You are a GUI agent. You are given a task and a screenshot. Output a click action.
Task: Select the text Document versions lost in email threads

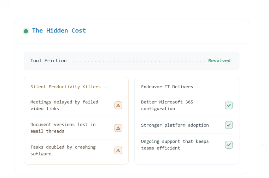63,128
